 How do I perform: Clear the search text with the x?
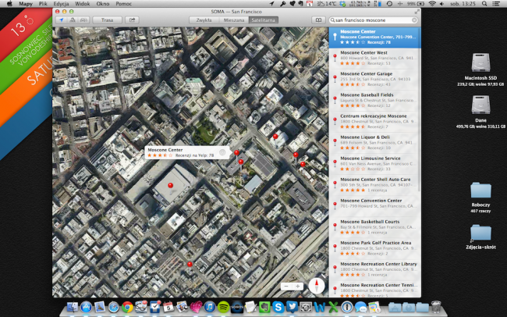(x=414, y=20)
